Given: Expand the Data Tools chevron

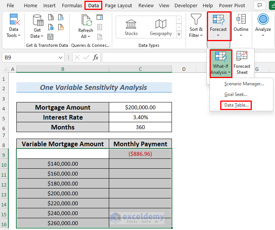Looking at the screenshot, I should click(19, 35).
